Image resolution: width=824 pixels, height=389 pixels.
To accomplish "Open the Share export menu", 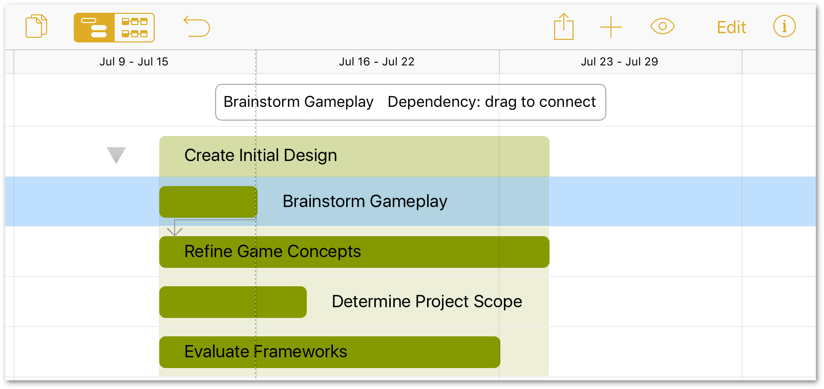I will coord(563,27).
